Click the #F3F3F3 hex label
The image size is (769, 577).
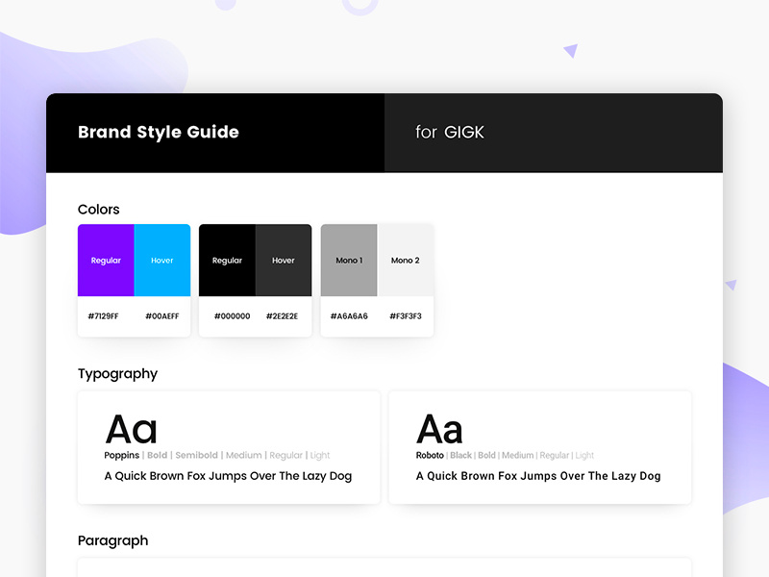click(405, 315)
